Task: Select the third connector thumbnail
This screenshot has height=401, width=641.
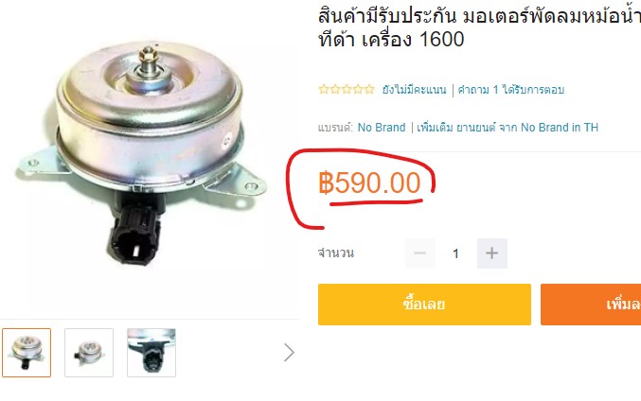Action: tap(151, 353)
